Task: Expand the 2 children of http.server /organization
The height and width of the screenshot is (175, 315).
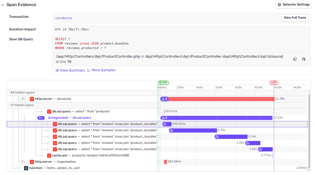Action: [24, 162]
